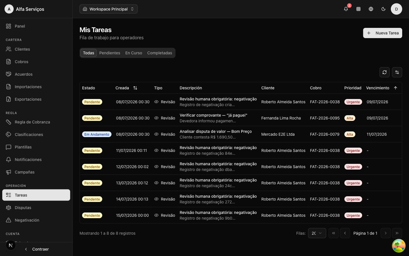Open the notifications bell icon

click(346, 9)
